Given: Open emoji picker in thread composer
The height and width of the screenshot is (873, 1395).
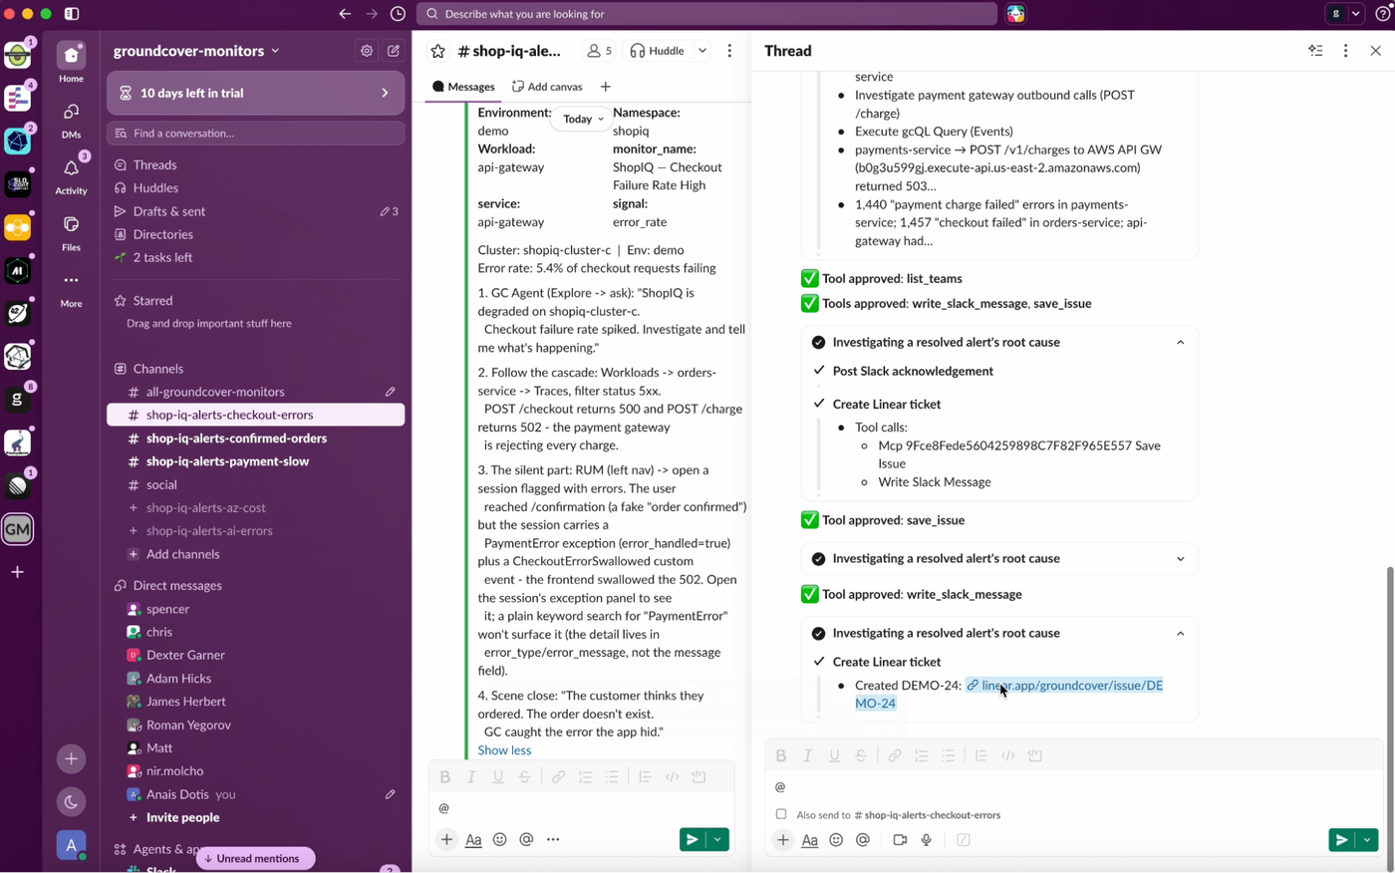Looking at the screenshot, I should tap(836, 840).
